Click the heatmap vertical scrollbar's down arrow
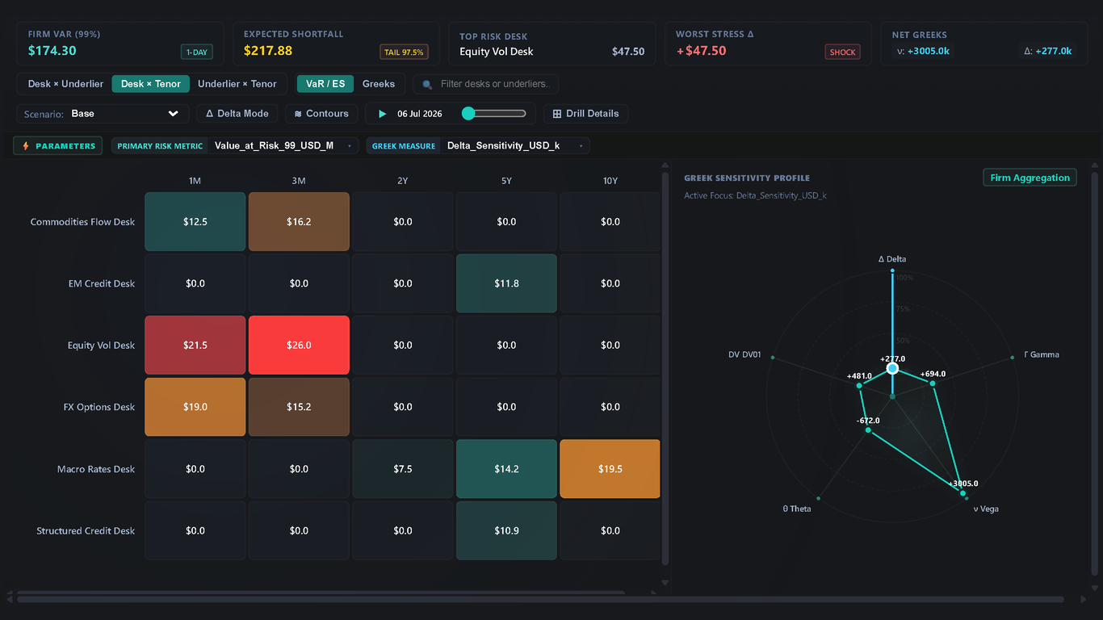The height and width of the screenshot is (620, 1103). click(x=665, y=582)
